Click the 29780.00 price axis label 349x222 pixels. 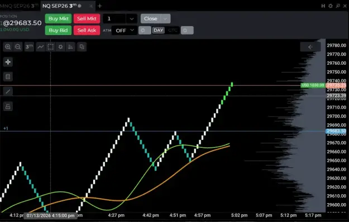coord(336,45)
